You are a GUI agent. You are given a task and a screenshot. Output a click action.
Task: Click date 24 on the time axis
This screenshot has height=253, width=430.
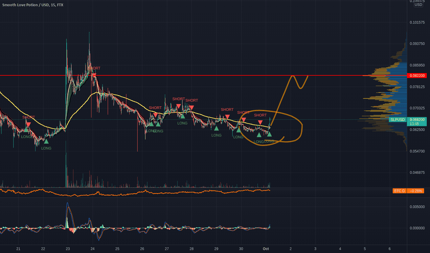click(92, 249)
